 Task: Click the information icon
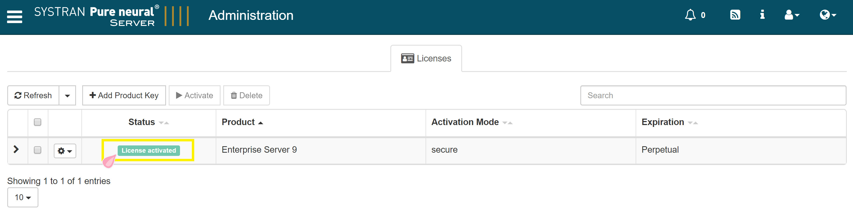pyautogui.click(x=762, y=15)
